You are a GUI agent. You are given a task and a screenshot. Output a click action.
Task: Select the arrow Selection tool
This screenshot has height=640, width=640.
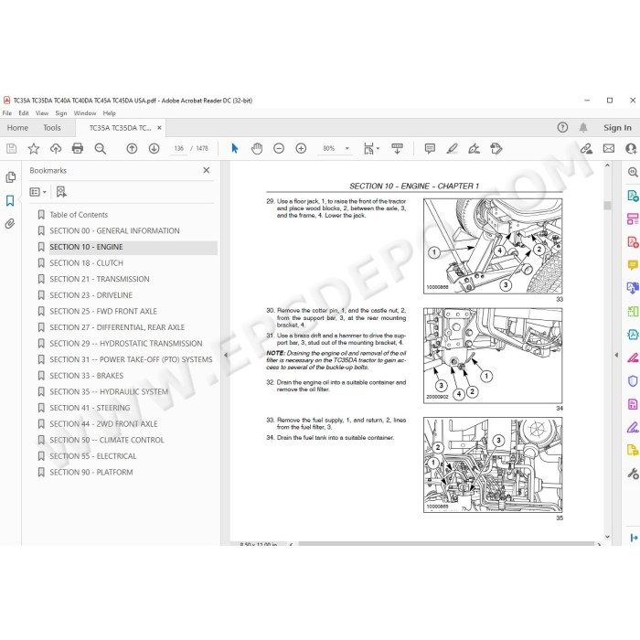235,148
